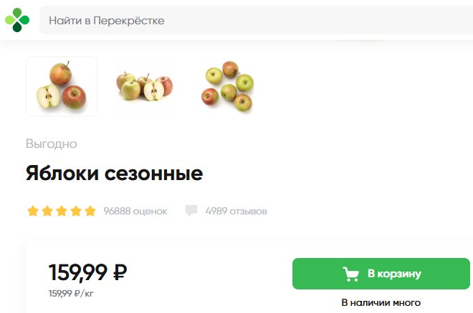Click the 'В наличии много' stock status
Viewport: 473px width, 313px height.
(381, 302)
